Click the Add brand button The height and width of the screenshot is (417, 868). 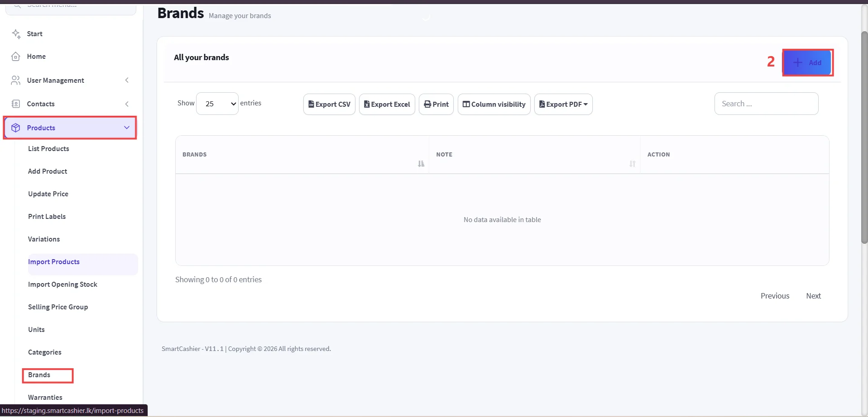808,62
